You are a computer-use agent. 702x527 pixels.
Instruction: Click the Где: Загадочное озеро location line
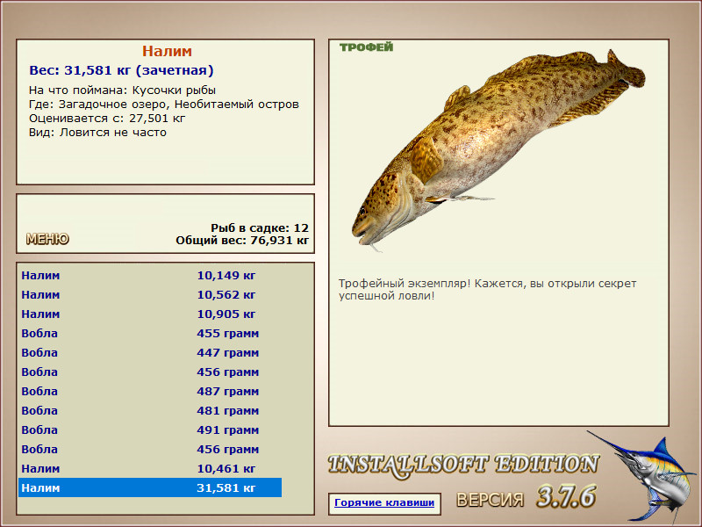pos(164,105)
